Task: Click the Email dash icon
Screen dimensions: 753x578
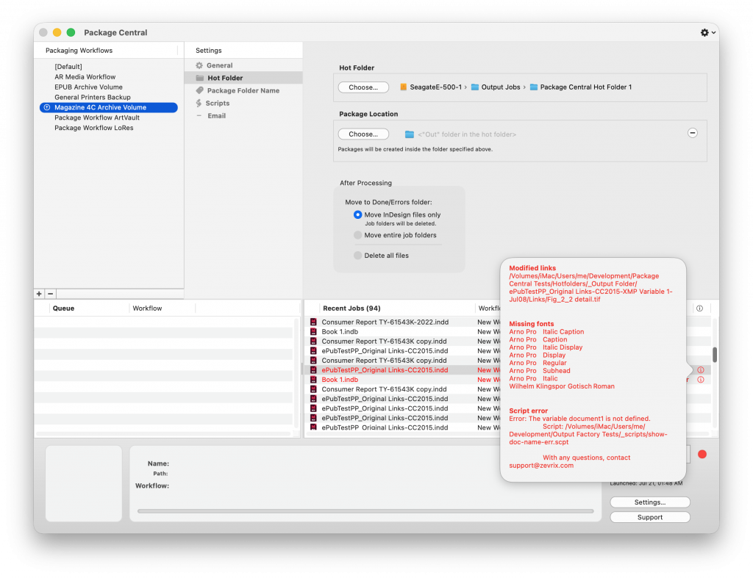Action: (x=199, y=115)
